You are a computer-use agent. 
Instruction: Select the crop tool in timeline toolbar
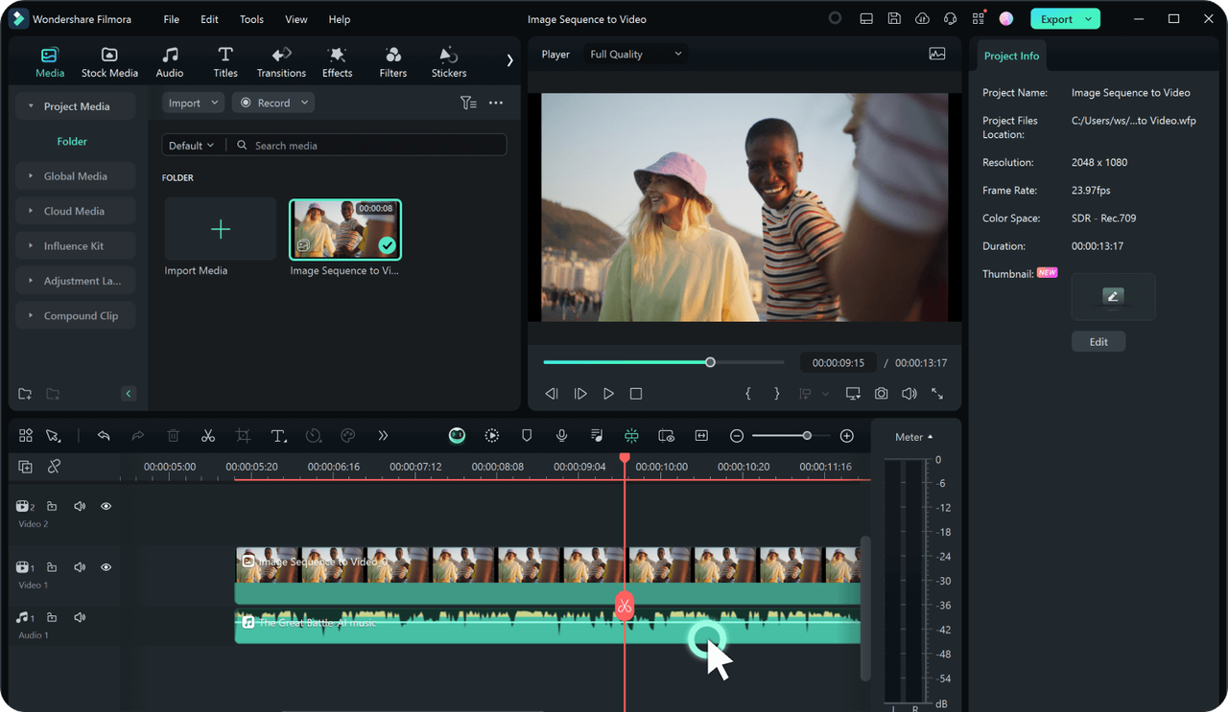pyautogui.click(x=244, y=436)
